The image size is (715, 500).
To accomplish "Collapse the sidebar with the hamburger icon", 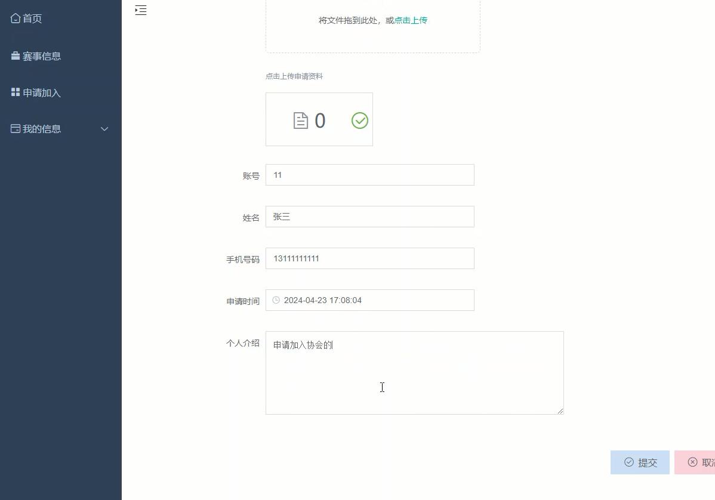I will (141, 10).
